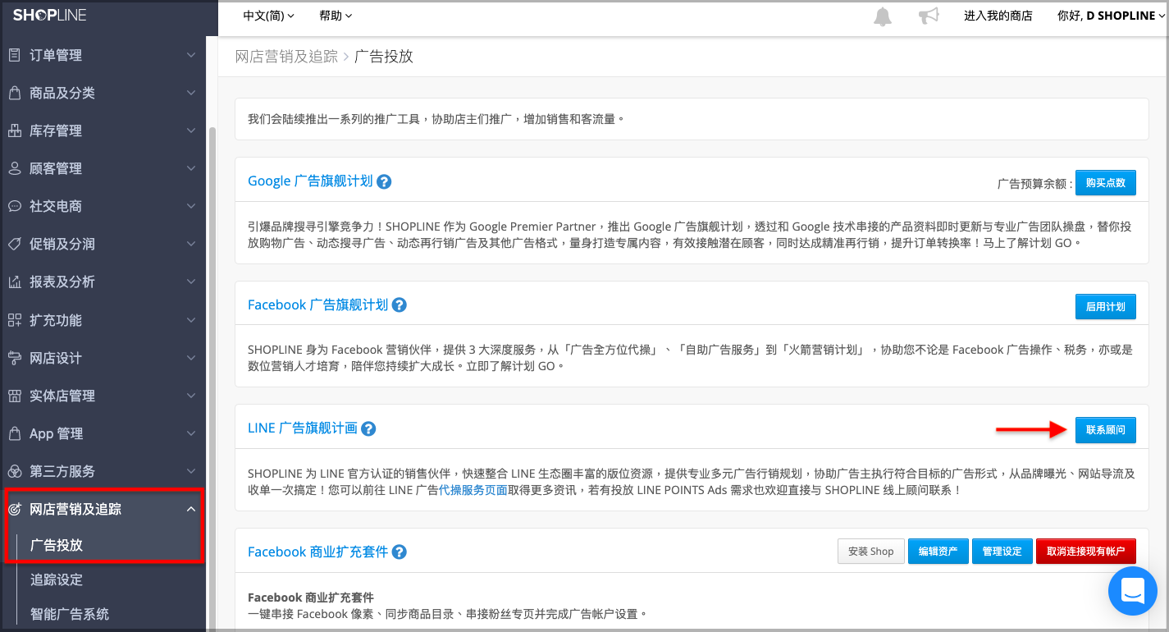Open the 网店设计 menu item
Screen dimensions: 1169x632
[x=103, y=358]
